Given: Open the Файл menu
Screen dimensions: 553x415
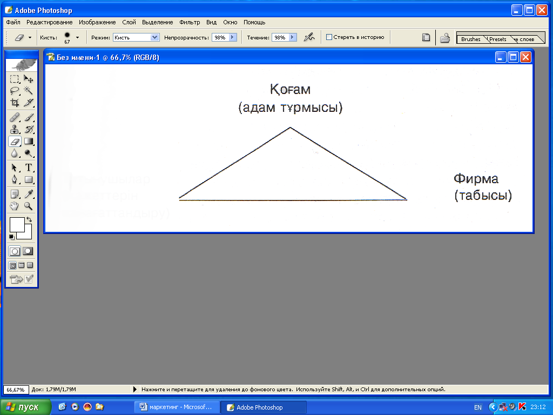Looking at the screenshot, I should coord(13,22).
